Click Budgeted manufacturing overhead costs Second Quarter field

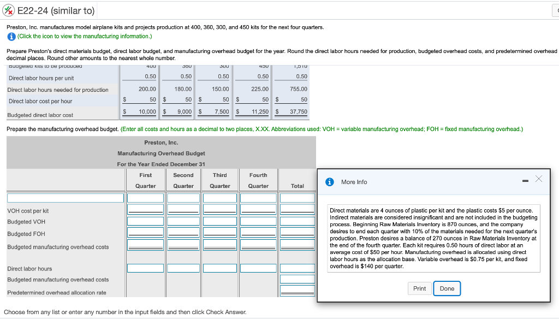coord(183,245)
